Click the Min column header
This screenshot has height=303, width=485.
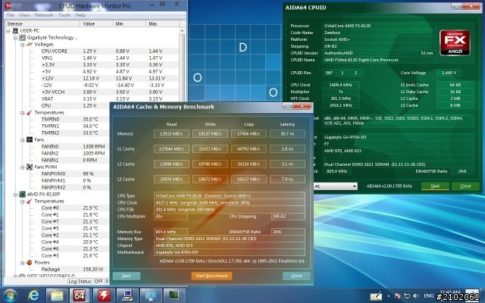coord(130,23)
